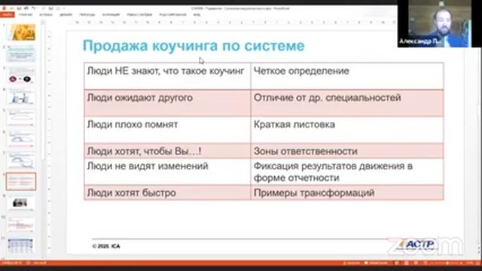482x271 pixels.
Task: Click cell Фиксация результатов движения в форме отчетности
Action: coord(347,172)
